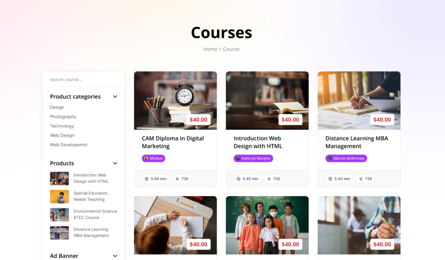Focus the Search course field
The image size is (445, 260).
click(x=84, y=79)
